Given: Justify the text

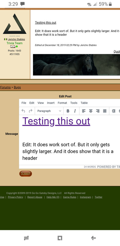Looking at the screenshot, I should pos(105,111).
